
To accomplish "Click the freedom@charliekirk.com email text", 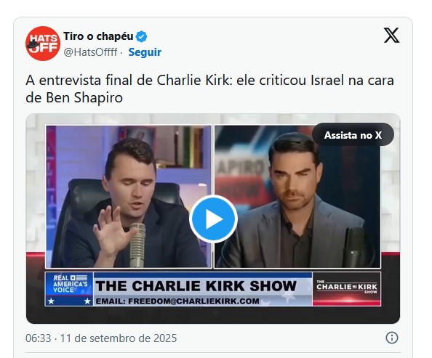I will pos(177,301).
